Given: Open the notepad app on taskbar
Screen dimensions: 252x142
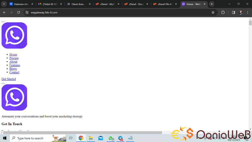Looking at the screenshot, I should (130, 138).
